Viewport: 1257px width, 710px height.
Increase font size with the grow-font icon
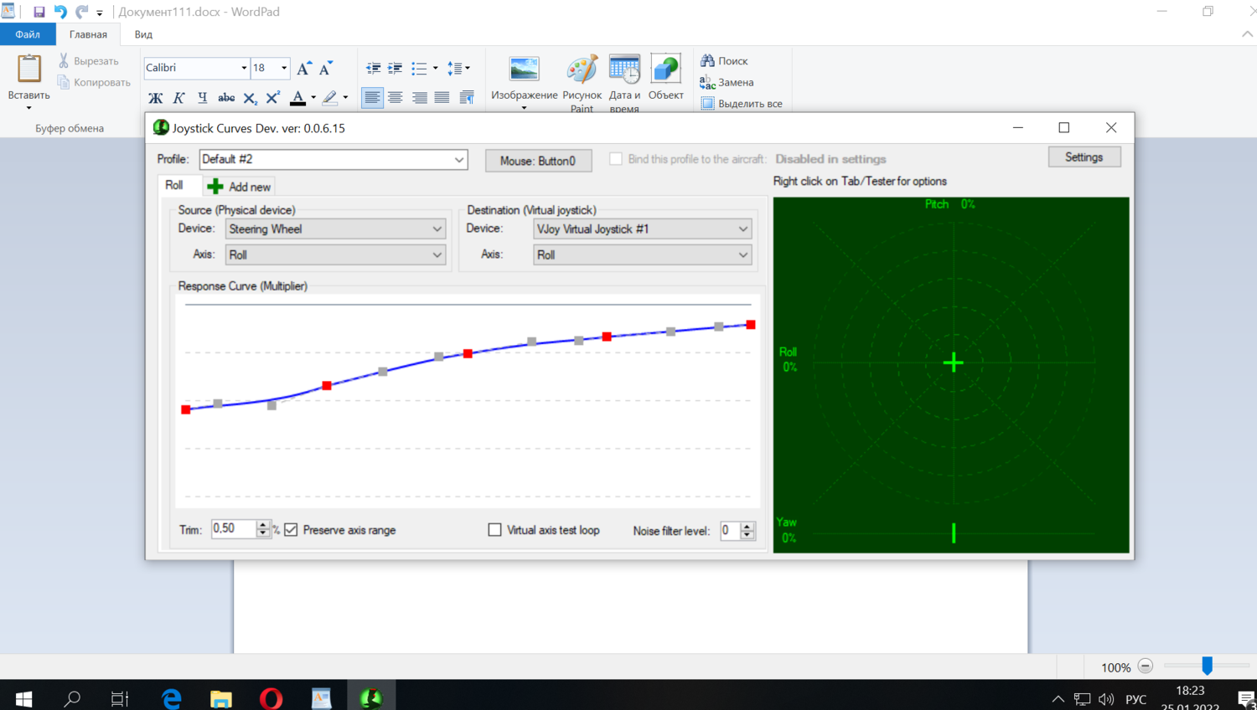pos(304,68)
